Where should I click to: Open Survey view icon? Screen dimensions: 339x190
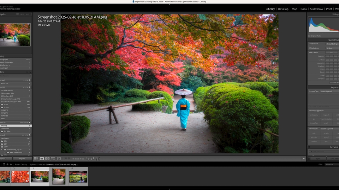point(53,159)
